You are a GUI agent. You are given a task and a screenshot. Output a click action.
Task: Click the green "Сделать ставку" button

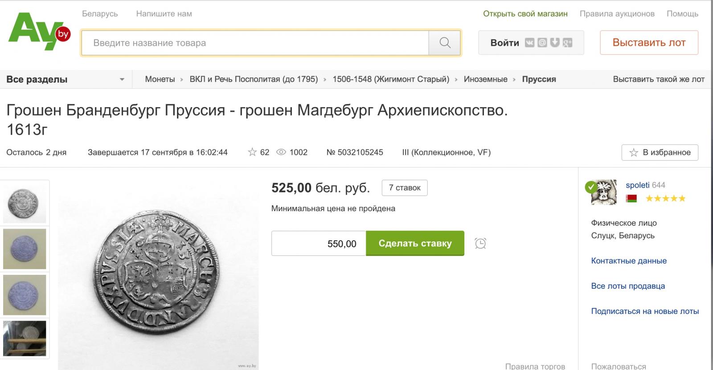click(415, 243)
